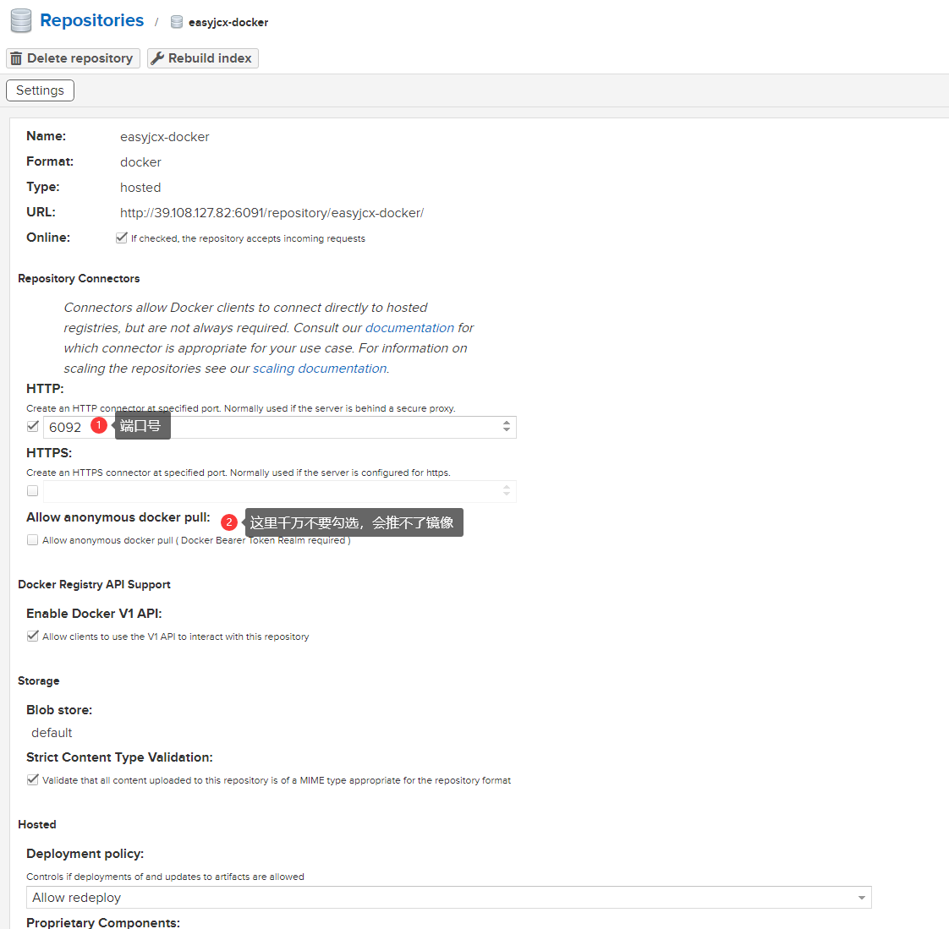The height and width of the screenshot is (929, 949).
Task: Click the wrench icon on Rebuild index
Action: coord(157,58)
